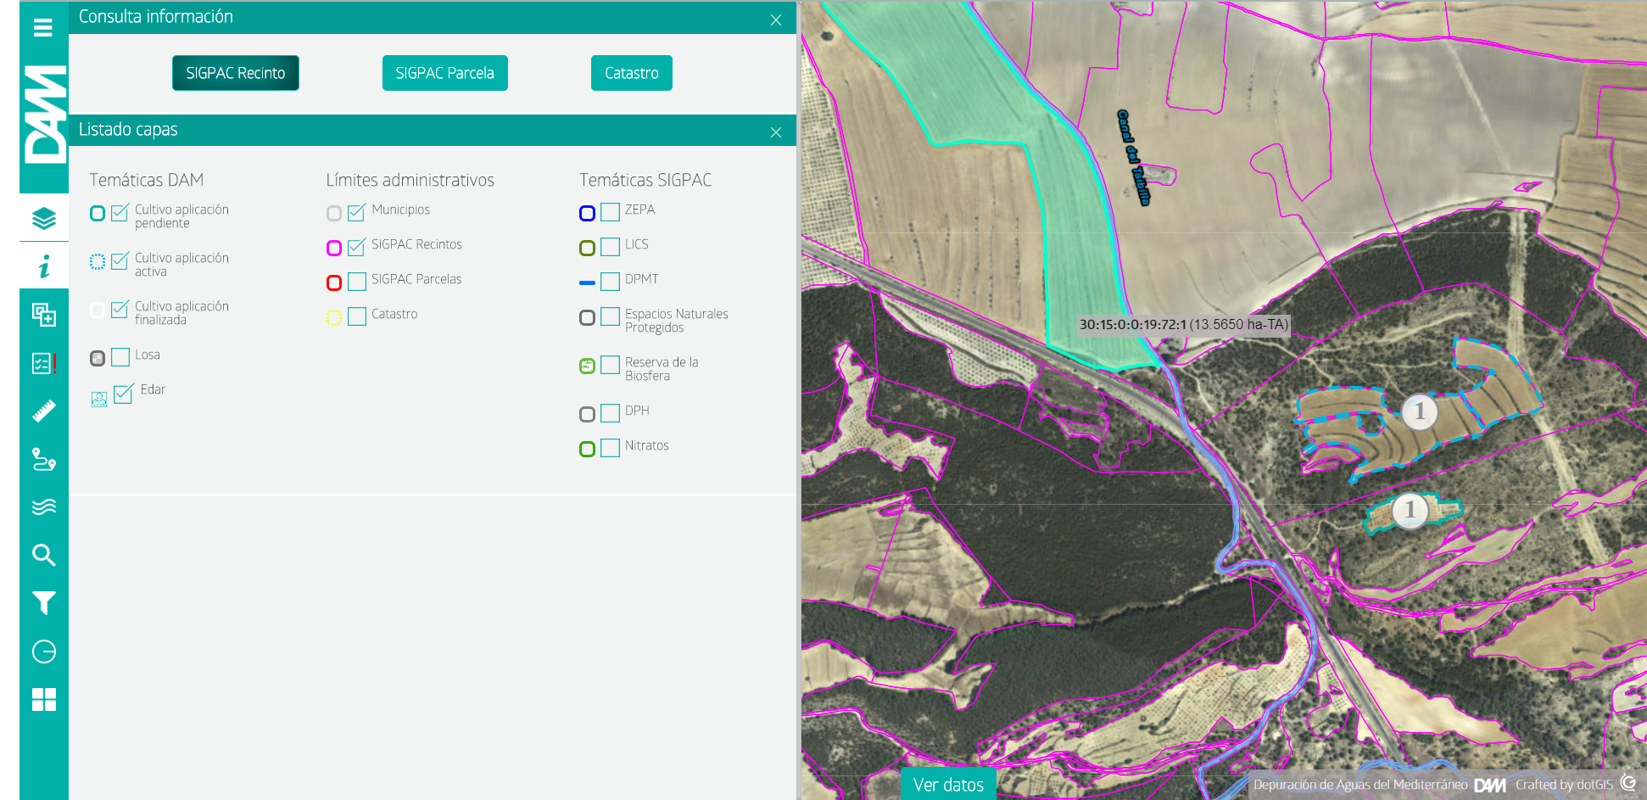Select the ruler measure tool
1647x800 pixels.
coord(43,411)
